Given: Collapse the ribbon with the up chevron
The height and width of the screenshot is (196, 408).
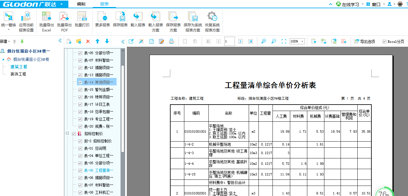Looking at the screenshot, I should point(330,4).
